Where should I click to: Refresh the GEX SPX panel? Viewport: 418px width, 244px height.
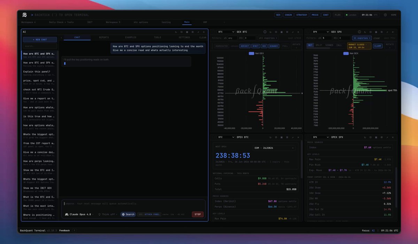pyautogui.click(x=365, y=32)
